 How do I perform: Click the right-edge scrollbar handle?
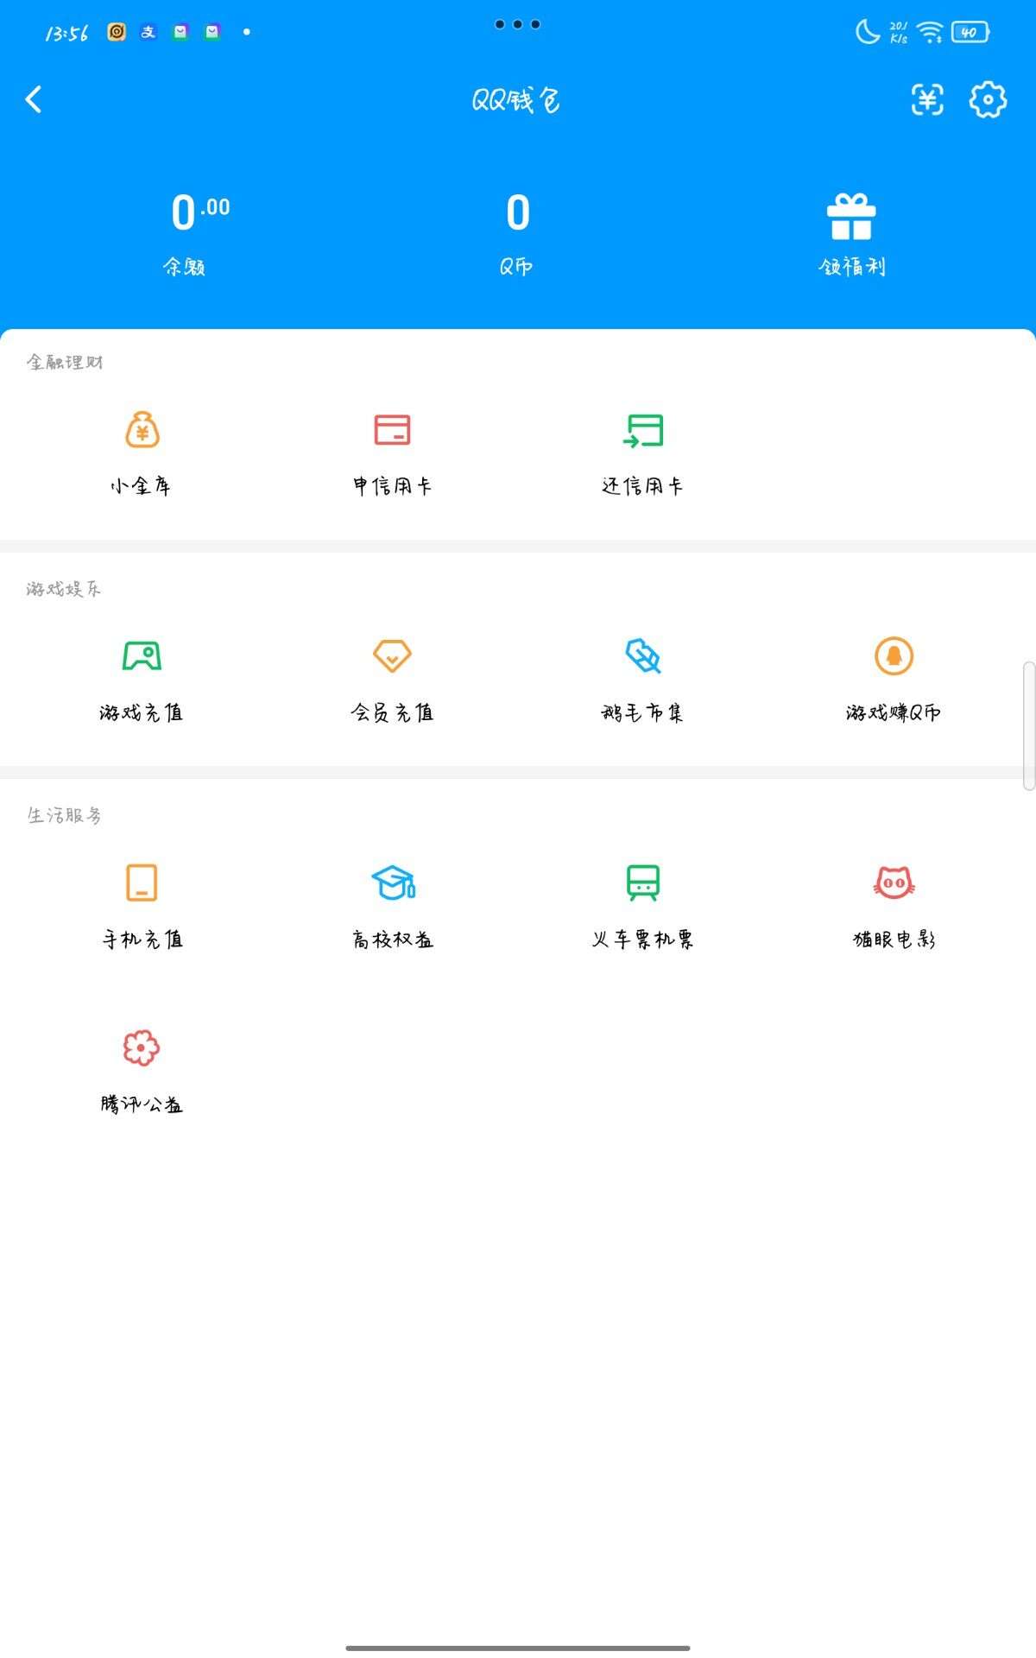(1028, 725)
